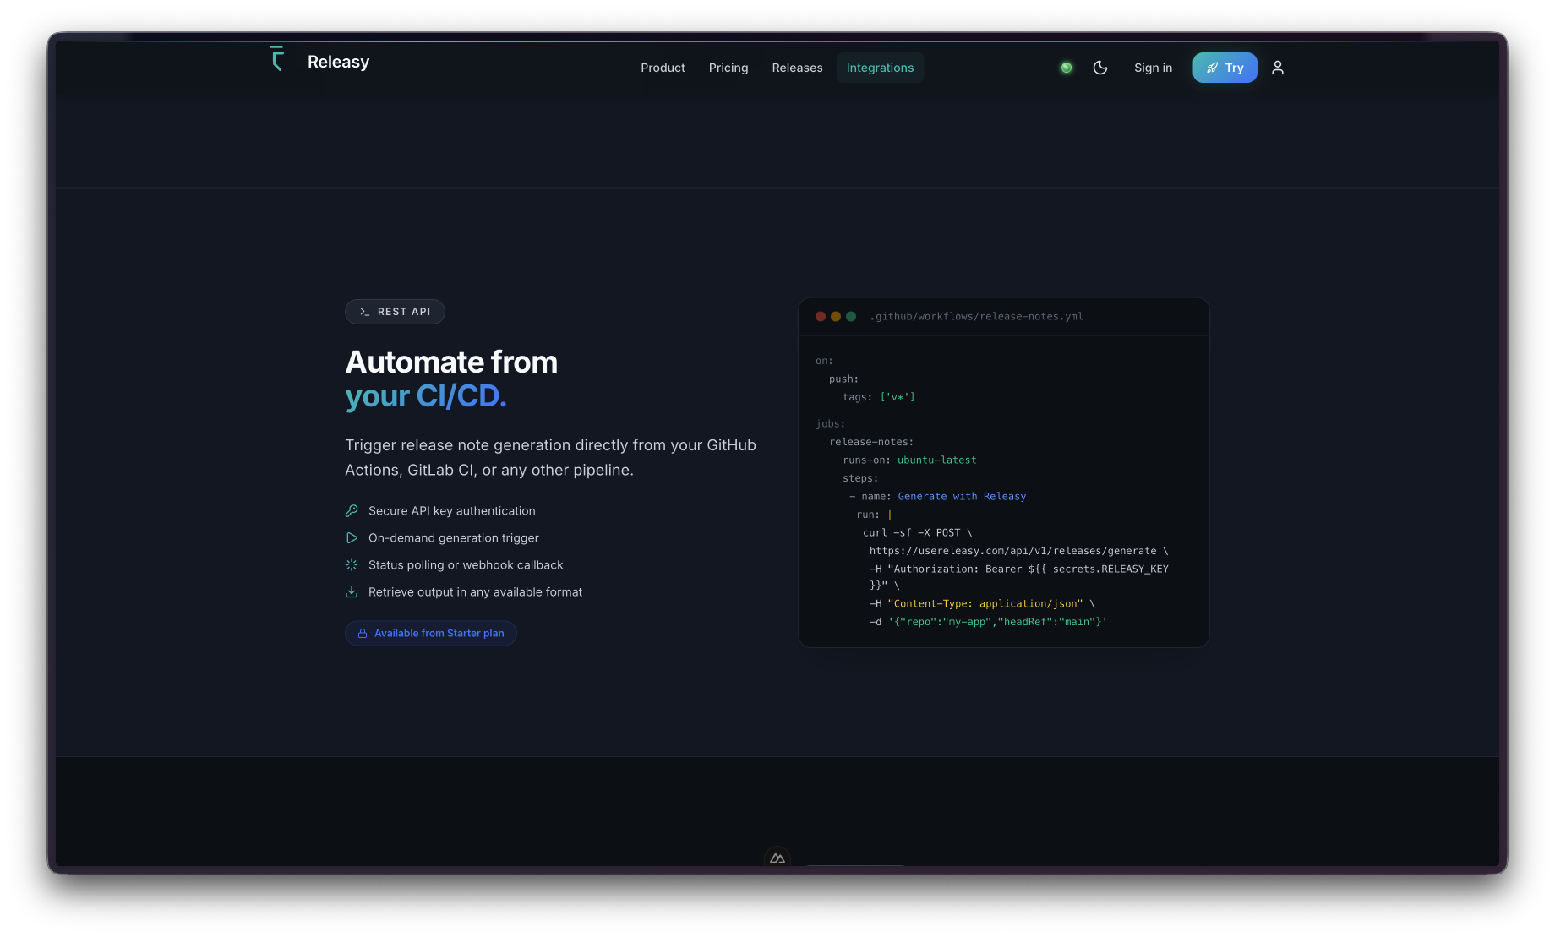This screenshot has height=937, width=1555.
Task: Click the Releasy logo icon
Action: coord(277,59)
